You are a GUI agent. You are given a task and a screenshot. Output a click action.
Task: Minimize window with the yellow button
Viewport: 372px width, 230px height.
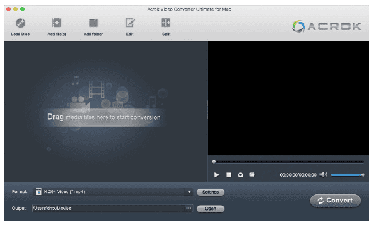point(16,9)
